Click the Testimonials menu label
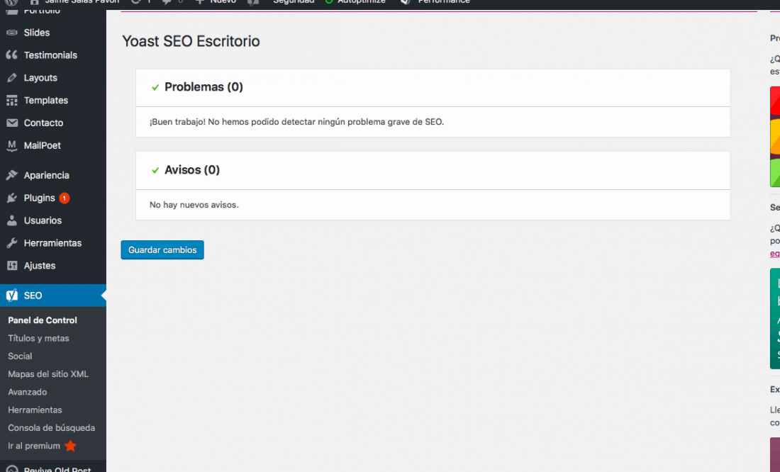This screenshot has height=472, width=780. pos(50,55)
